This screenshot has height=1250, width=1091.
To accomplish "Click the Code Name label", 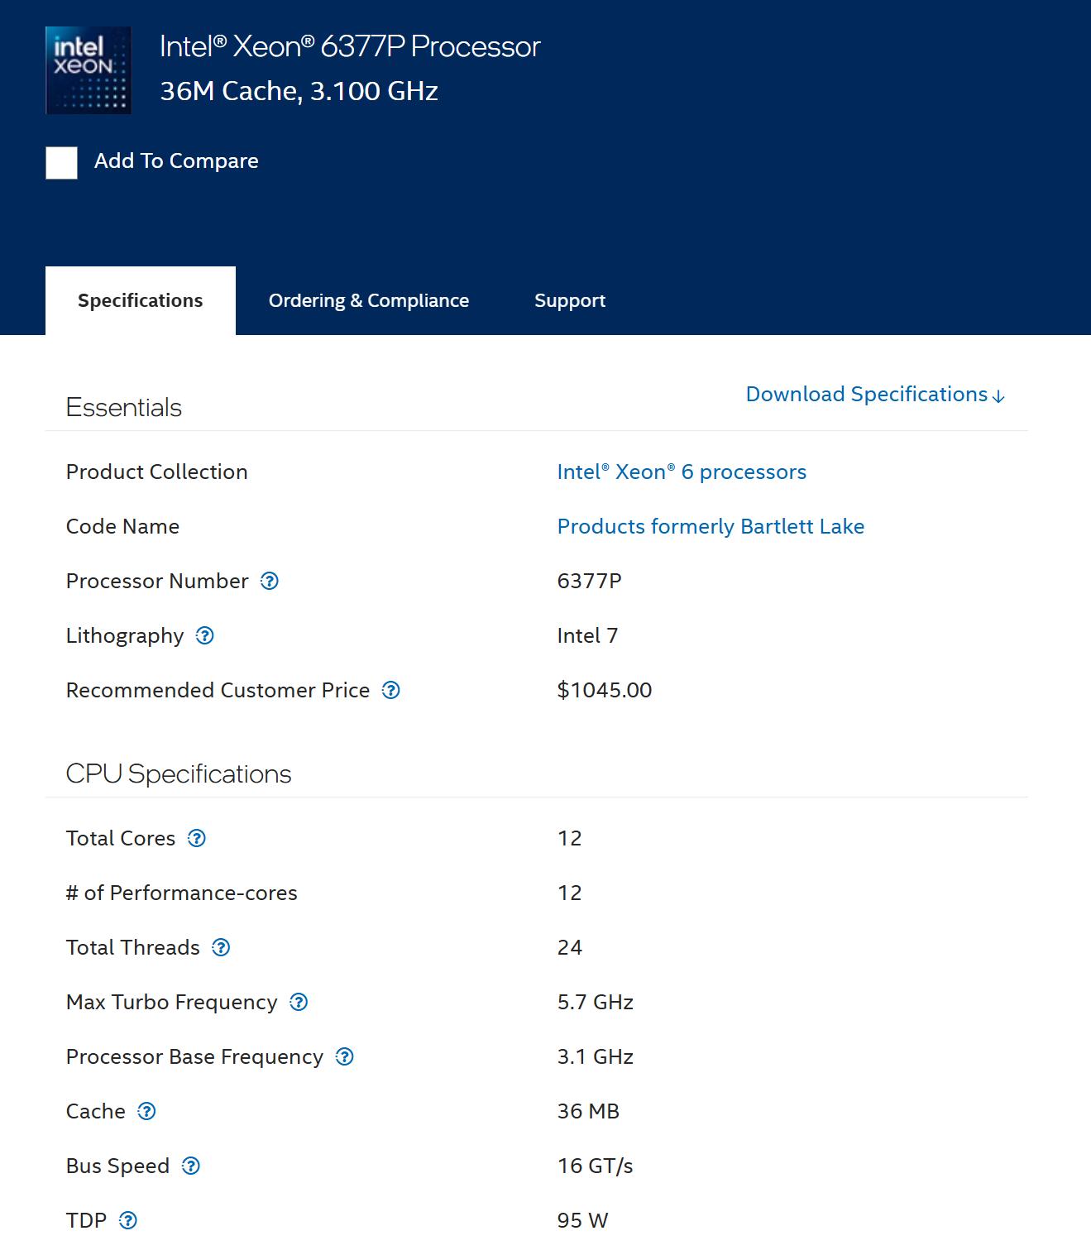I will (x=122, y=526).
